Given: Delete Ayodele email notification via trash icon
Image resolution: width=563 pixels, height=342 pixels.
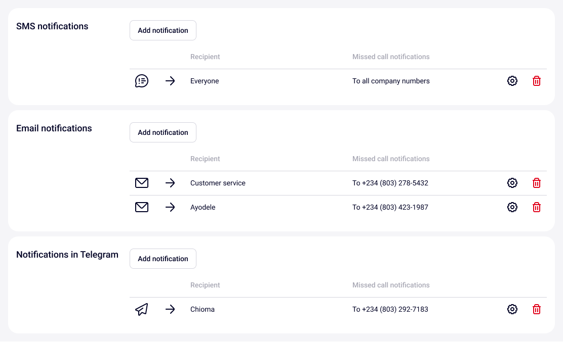Looking at the screenshot, I should point(537,207).
